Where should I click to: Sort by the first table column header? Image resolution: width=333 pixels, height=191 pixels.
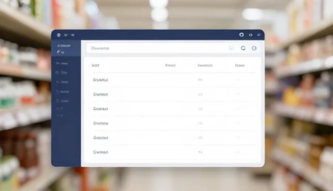point(95,65)
